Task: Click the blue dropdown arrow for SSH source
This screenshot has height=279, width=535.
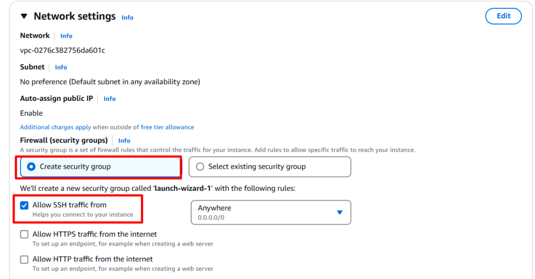Action: 340,212
